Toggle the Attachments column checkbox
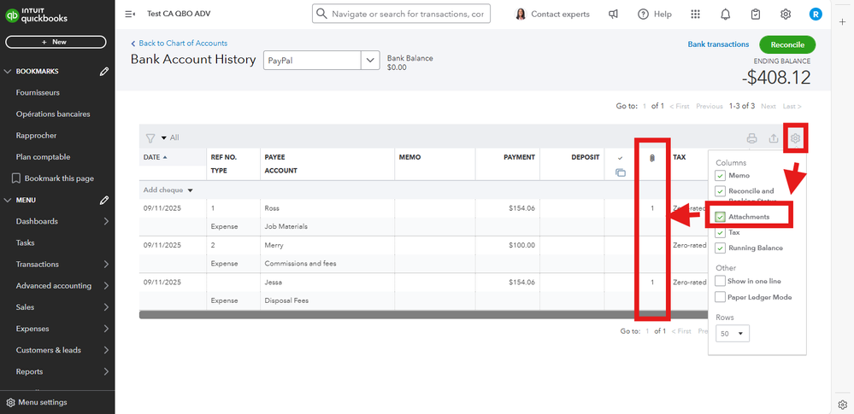This screenshot has height=414, width=854. tap(720, 217)
